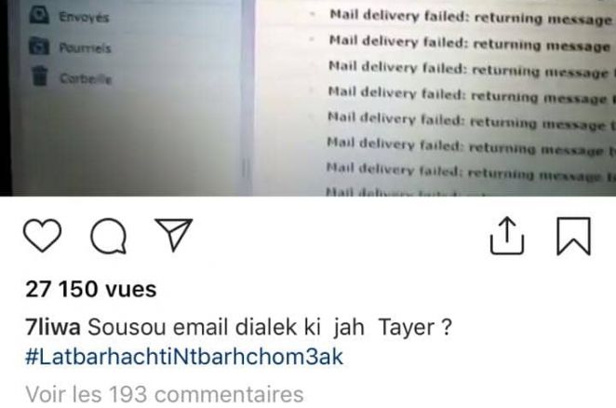Image resolution: width=616 pixels, height=408 pixels.
Task: Tap the share upload arrow icon
Action: click(x=507, y=236)
